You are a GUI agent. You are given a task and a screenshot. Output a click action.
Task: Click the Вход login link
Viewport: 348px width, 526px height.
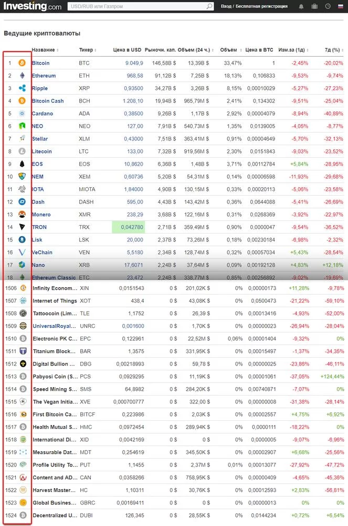(226, 6)
